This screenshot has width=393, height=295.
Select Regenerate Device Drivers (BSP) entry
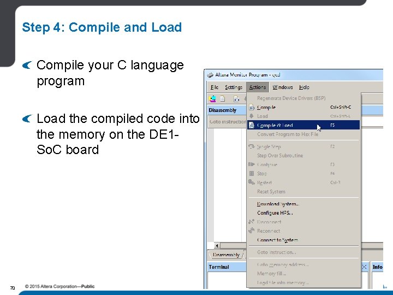[303, 98]
